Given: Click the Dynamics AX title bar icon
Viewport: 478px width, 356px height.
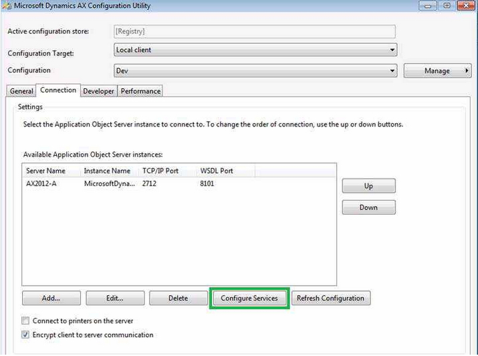Looking at the screenshot, I should [7, 6].
